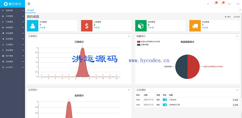The image size is (242, 118).
Task: Expand the 订单管理 sidebar arrow
Action: click(x=23, y=22)
